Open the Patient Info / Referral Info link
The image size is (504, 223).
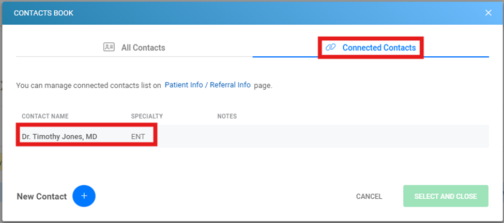point(207,85)
